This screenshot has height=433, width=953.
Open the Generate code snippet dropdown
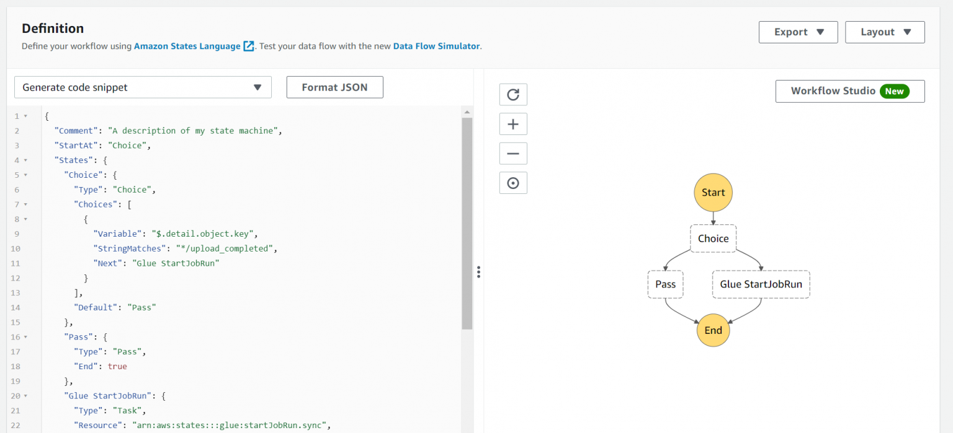(x=142, y=87)
